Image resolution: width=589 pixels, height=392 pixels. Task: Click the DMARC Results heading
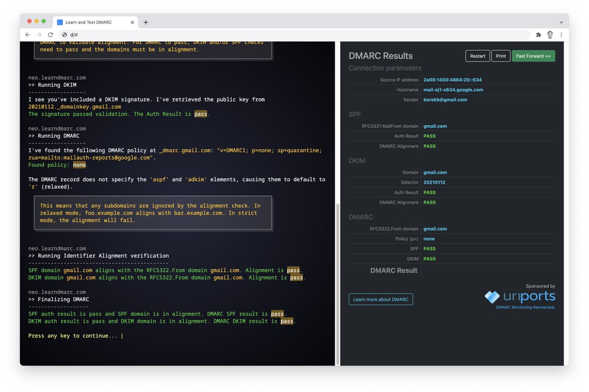click(381, 56)
